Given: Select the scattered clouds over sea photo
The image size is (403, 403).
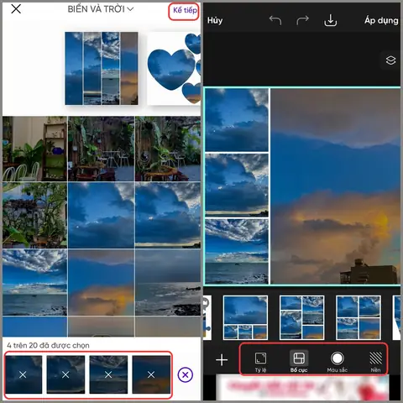Looking at the screenshot, I should [35, 282].
